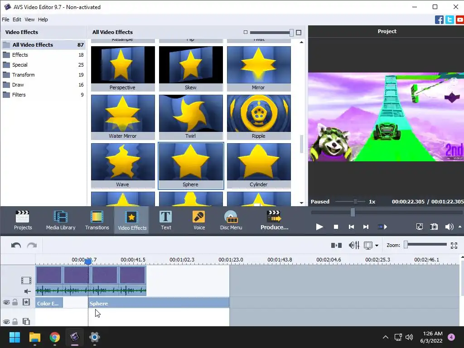Click the video effects track icon
Viewport: 464px width, 348px height.
point(26,302)
